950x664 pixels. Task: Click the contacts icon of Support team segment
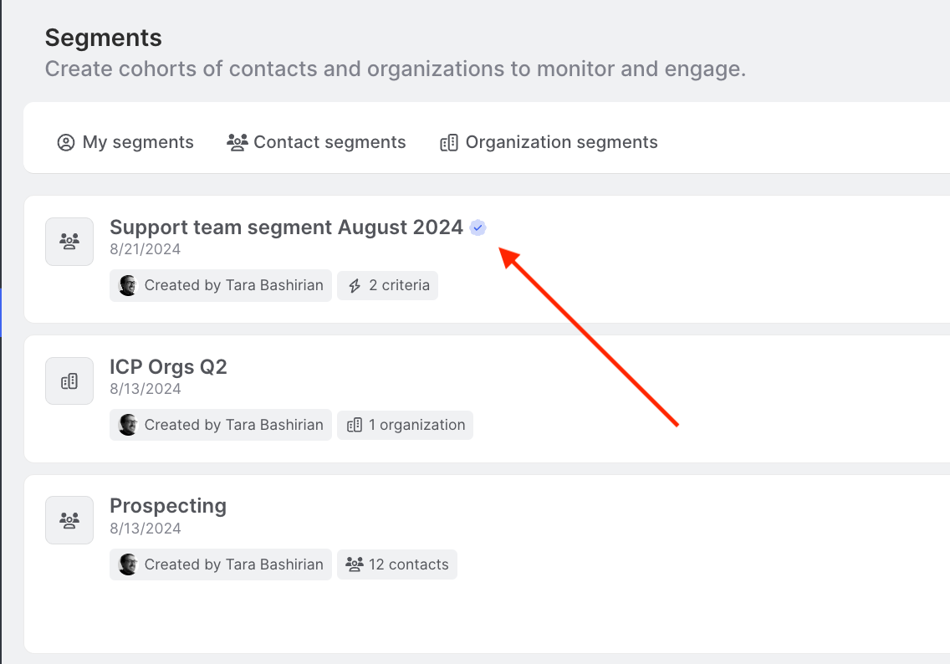pyautogui.click(x=69, y=242)
